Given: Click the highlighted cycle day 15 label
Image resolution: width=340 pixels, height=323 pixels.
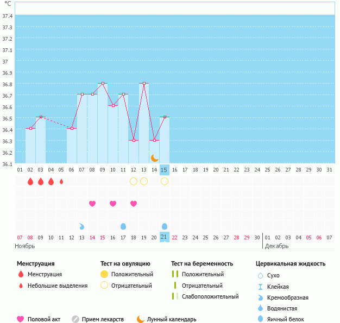Looking at the screenshot, I should click(x=165, y=169).
